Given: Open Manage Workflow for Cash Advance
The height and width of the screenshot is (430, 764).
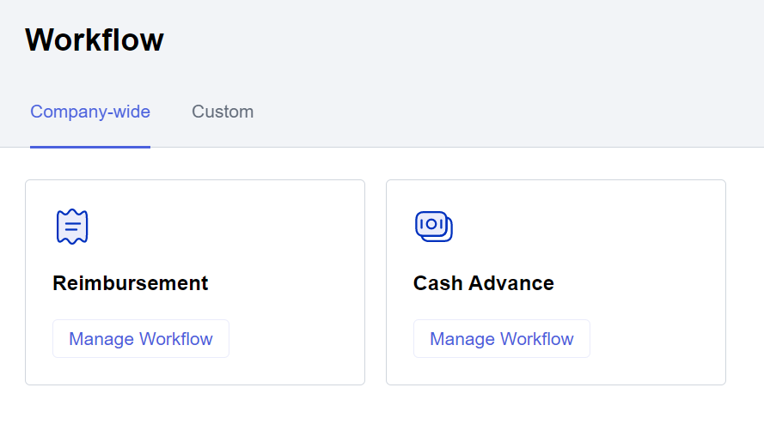Looking at the screenshot, I should (x=502, y=338).
